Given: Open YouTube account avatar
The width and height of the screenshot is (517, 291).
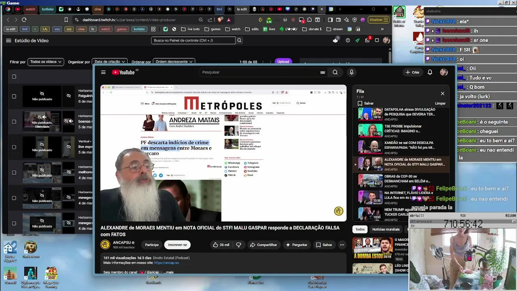Looking at the screenshot, I should coord(444,72).
